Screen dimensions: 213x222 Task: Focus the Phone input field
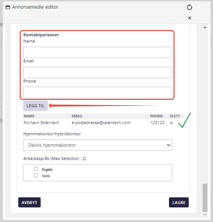(x=98, y=92)
